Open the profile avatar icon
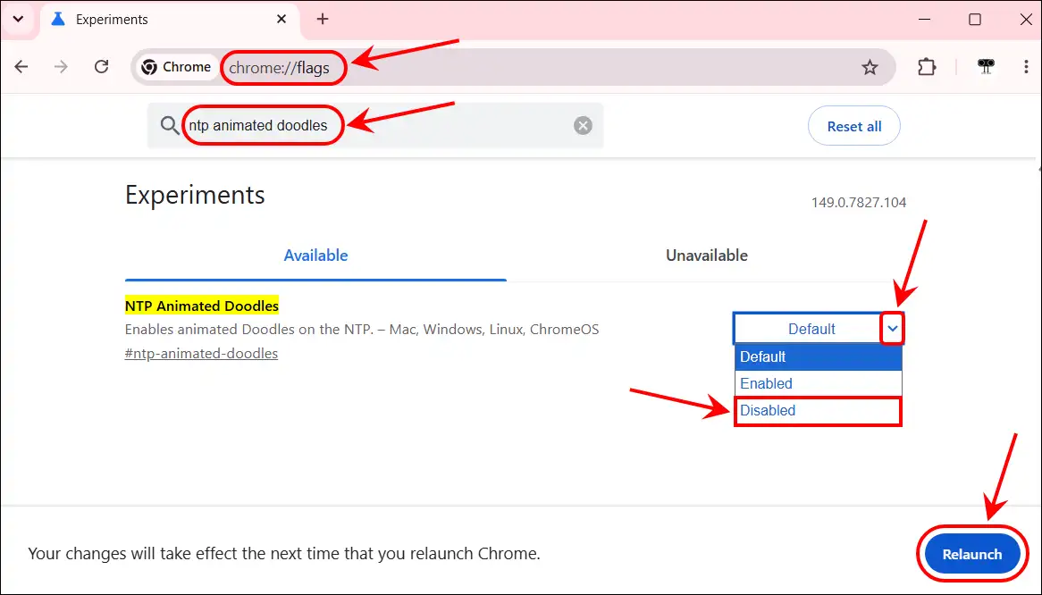This screenshot has height=595, width=1042. coord(987,66)
